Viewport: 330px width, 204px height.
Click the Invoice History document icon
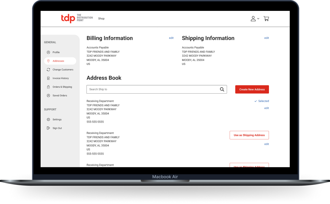[48, 78]
